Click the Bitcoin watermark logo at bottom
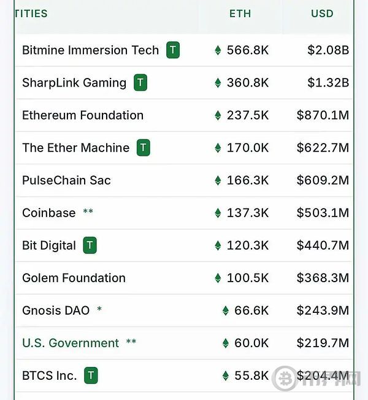Screen dimensions: 368x400 point(285,379)
